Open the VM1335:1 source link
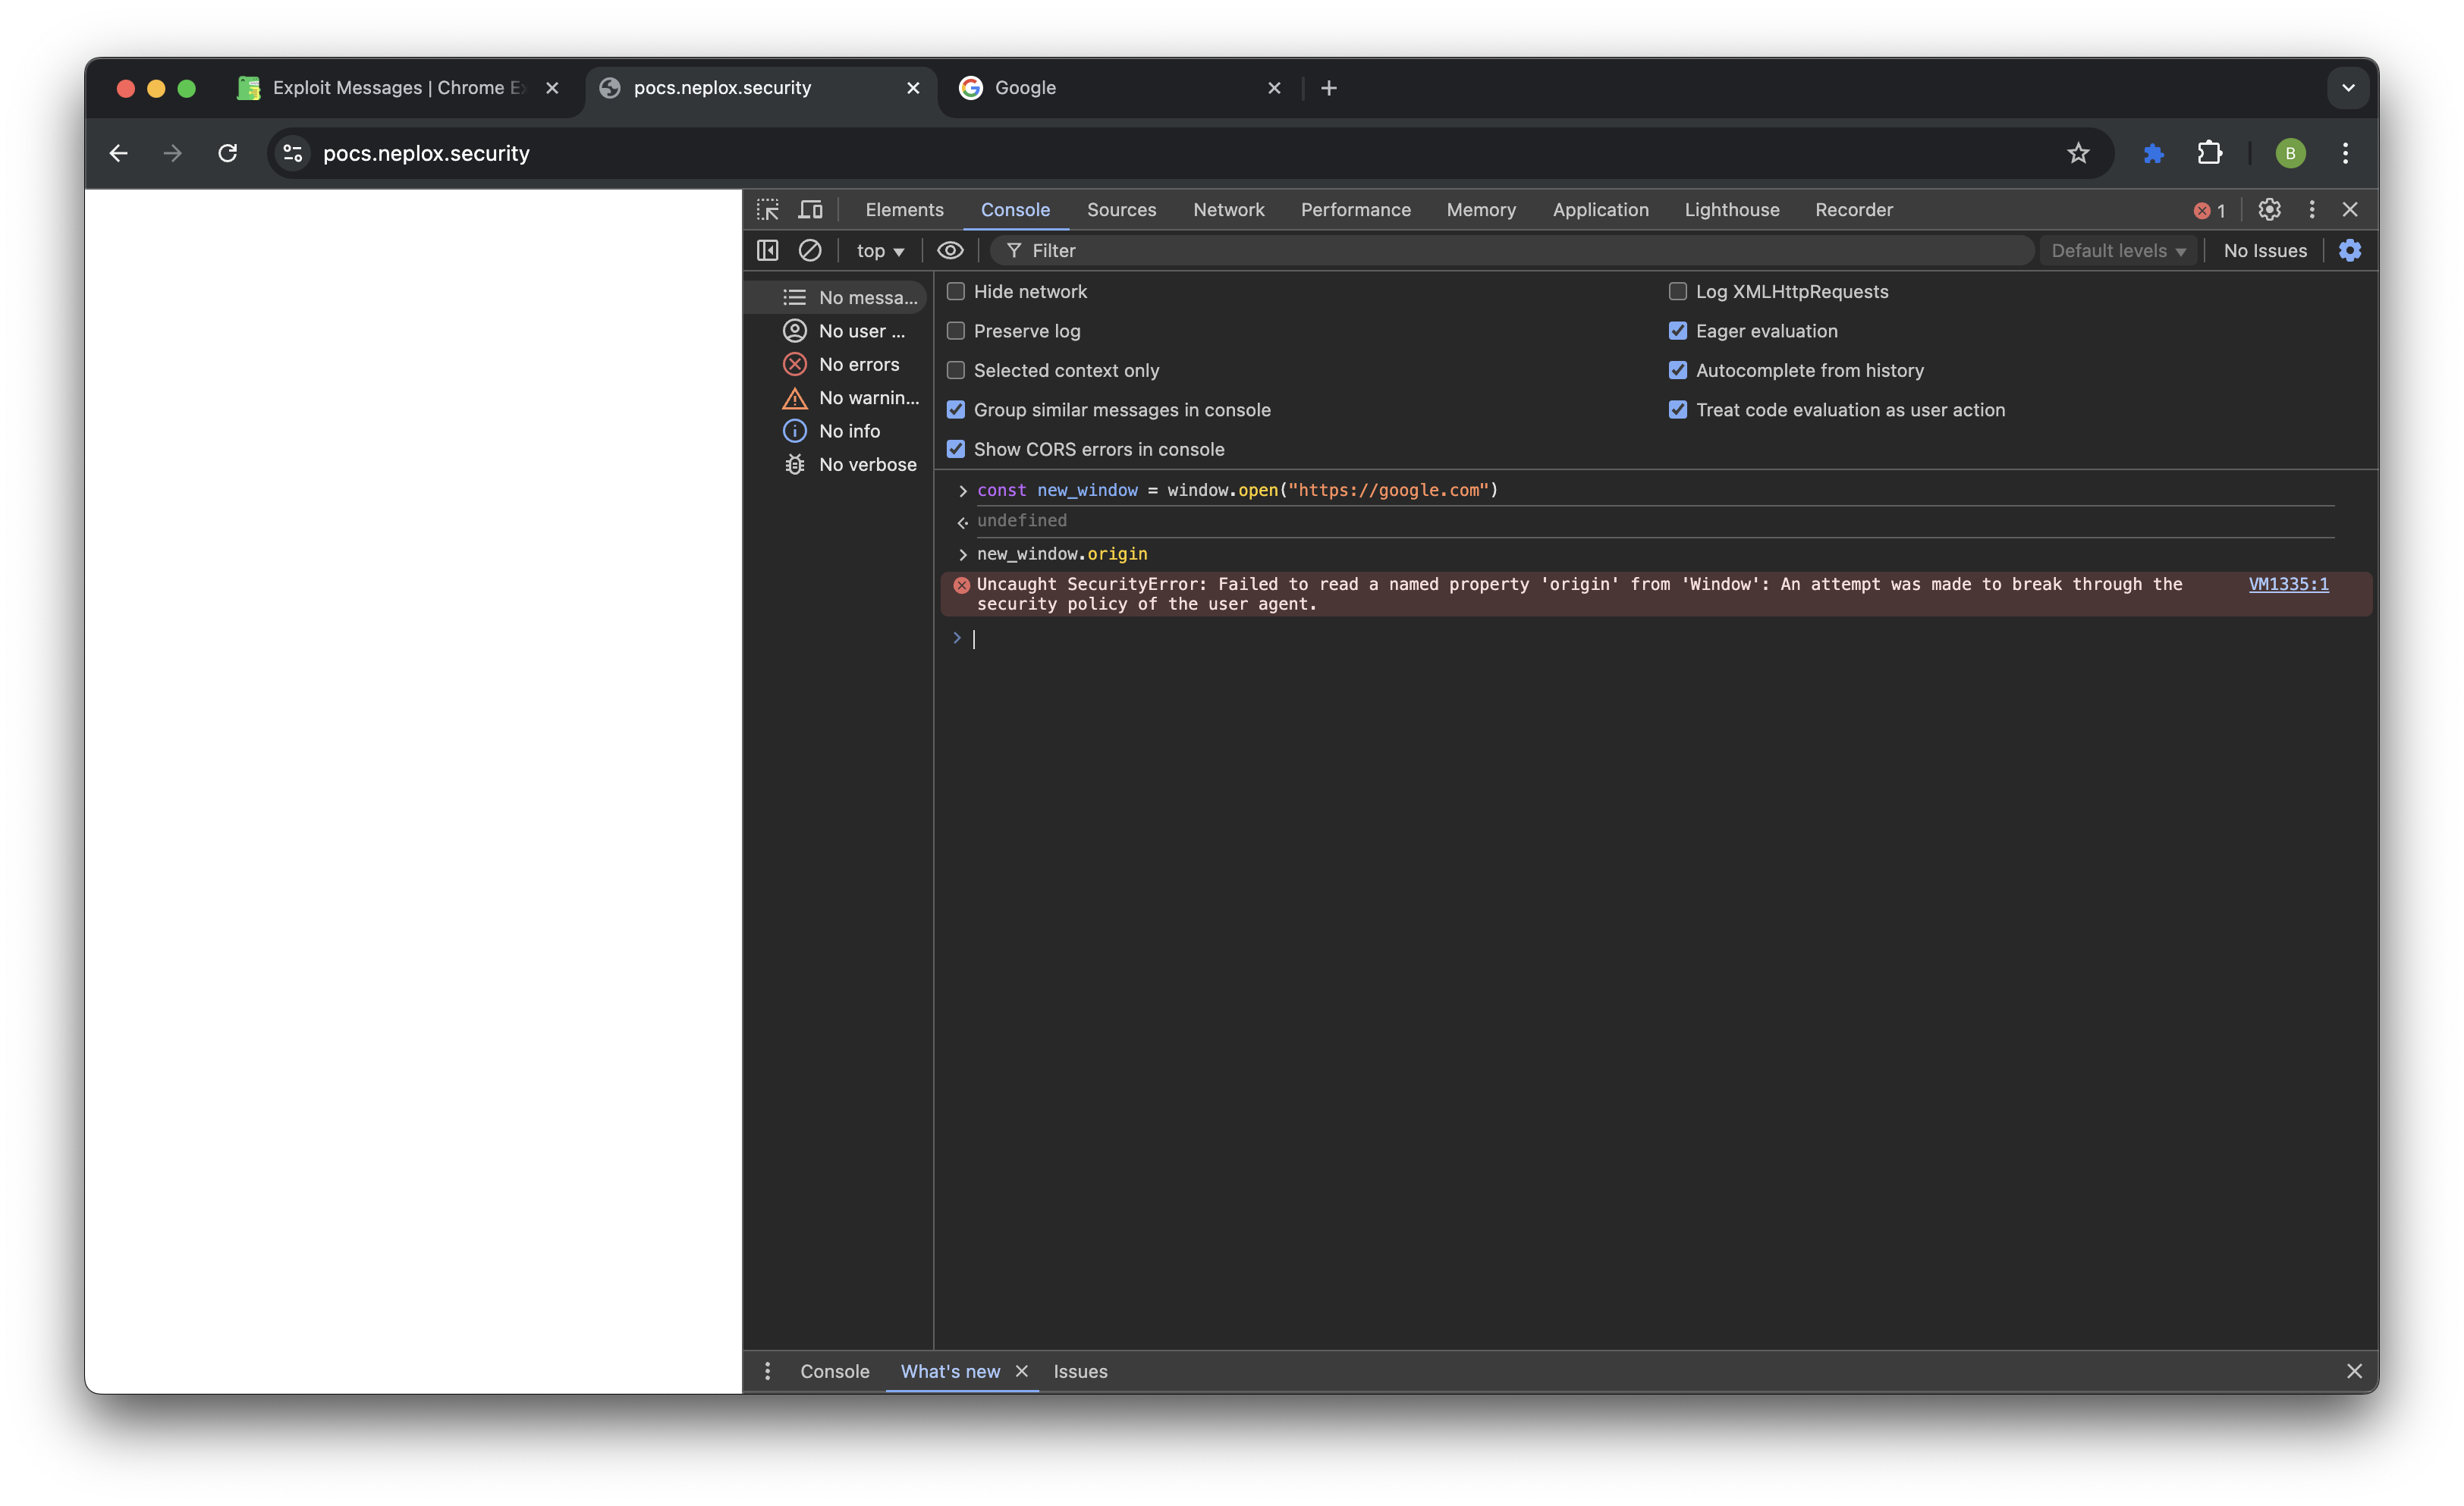The image size is (2464, 1506). tap(2288, 584)
